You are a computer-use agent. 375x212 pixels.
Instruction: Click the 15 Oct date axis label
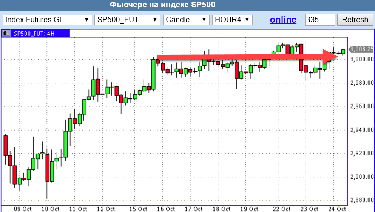(138, 209)
